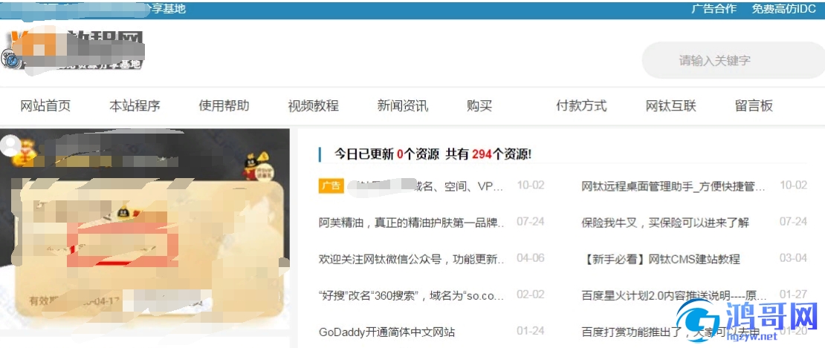Open the 使用帮助 nav item
The image size is (825, 348).
(224, 106)
